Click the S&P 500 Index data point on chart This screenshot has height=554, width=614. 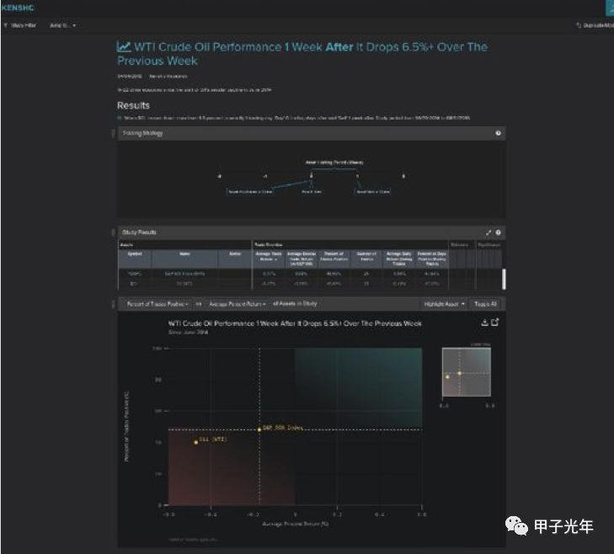tap(259, 429)
